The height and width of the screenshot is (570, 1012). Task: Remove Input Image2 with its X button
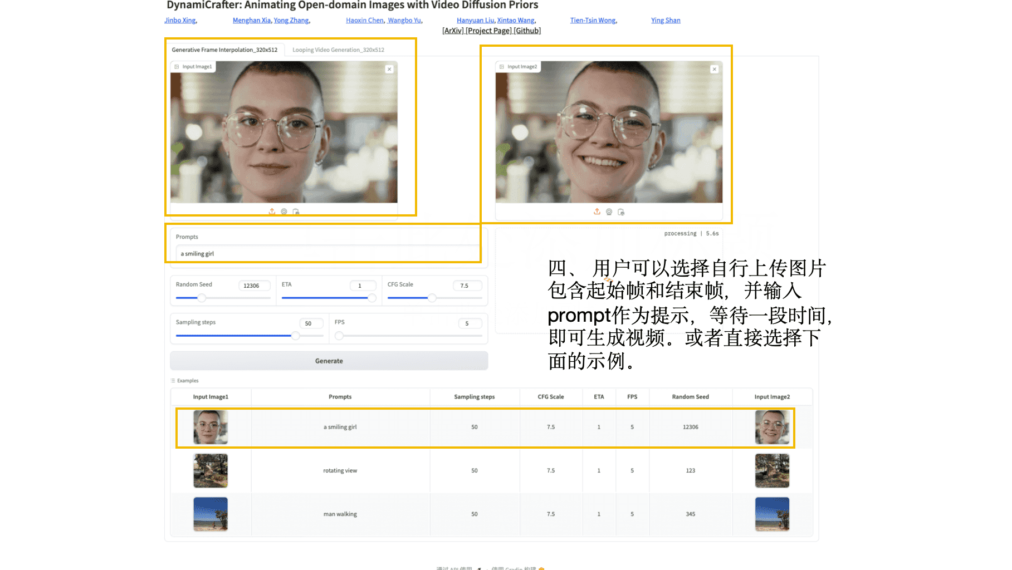point(715,69)
